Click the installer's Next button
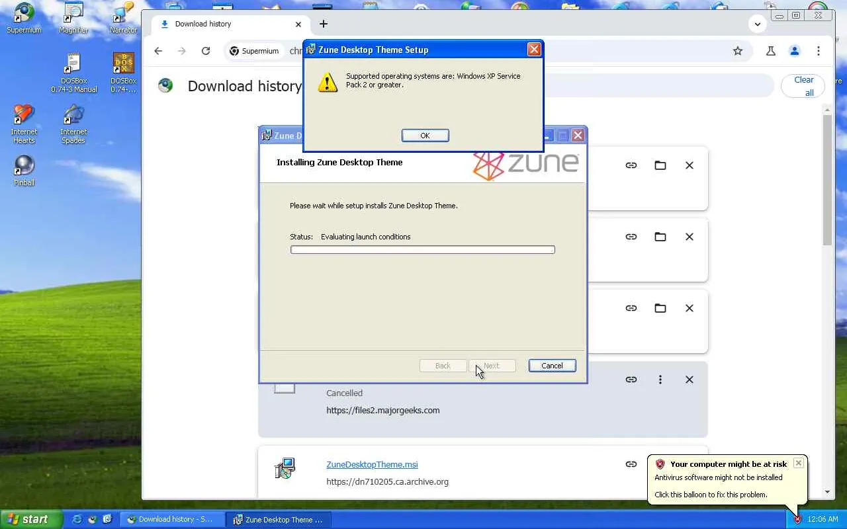 pyautogui.click(x=492, y=366)
